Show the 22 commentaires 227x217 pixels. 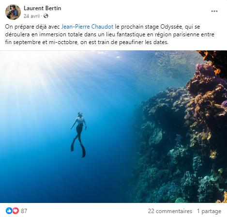pos(170,211)
